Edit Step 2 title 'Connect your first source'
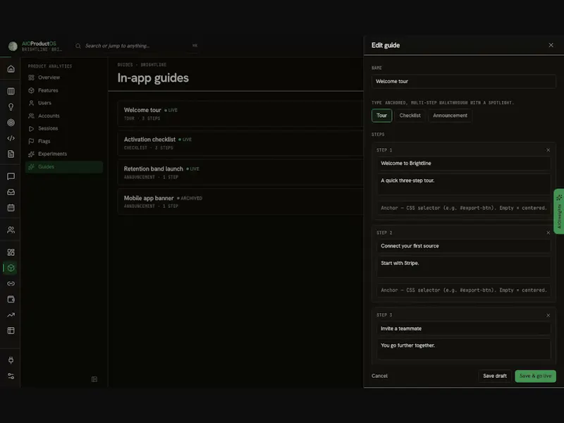This screenshot has width=564, height=423. point(464,246)
